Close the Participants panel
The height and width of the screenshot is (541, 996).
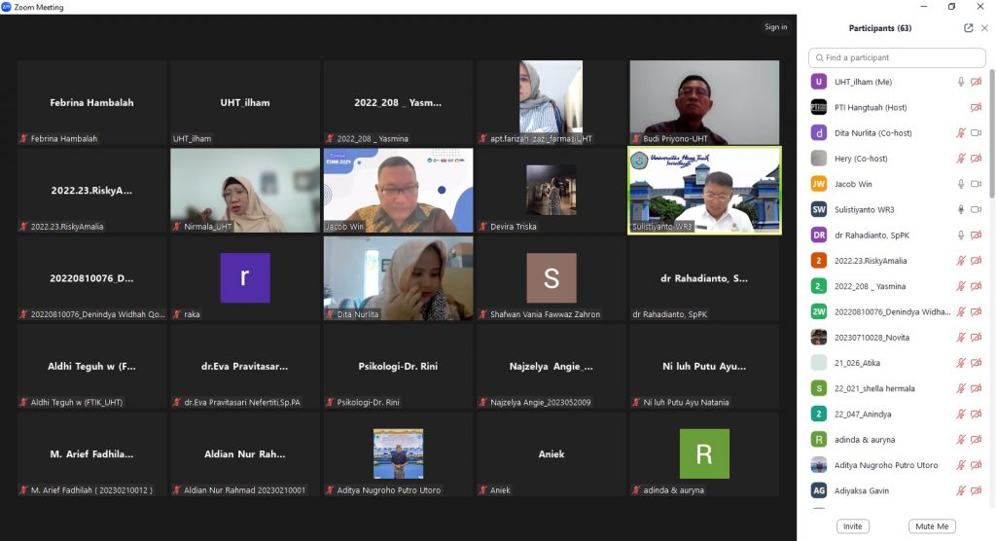[984, 28]
